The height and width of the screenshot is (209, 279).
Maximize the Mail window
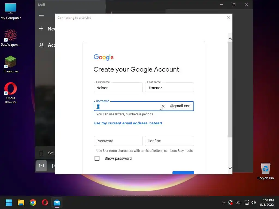[234, 5]
